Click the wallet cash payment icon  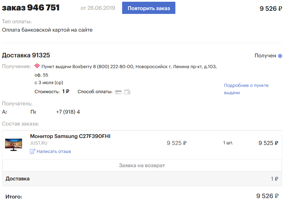coord(127,92)
